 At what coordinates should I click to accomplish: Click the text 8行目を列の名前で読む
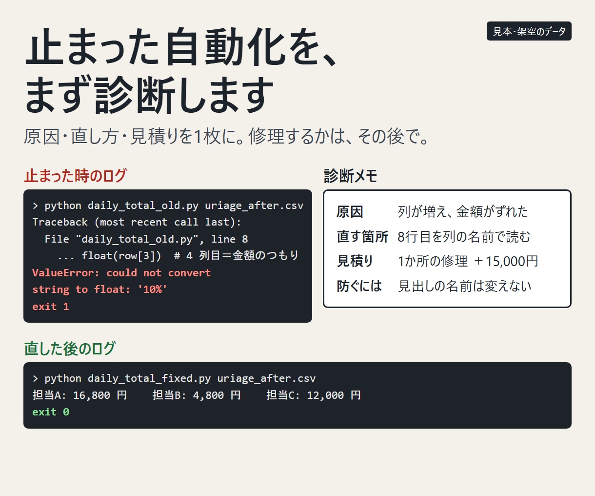pyautogui.click(x=464, y=237)
